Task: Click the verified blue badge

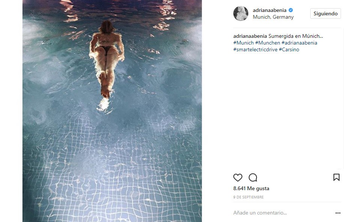Action: [x=291, y=10]
